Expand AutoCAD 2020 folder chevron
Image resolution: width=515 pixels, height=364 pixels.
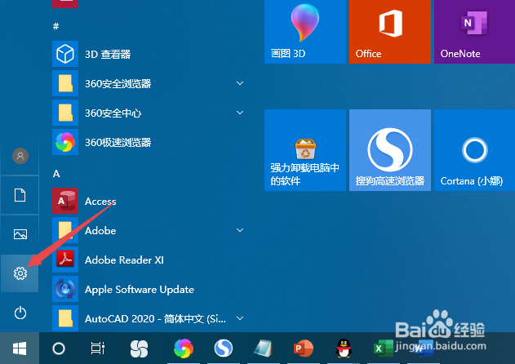pos(240,318)
